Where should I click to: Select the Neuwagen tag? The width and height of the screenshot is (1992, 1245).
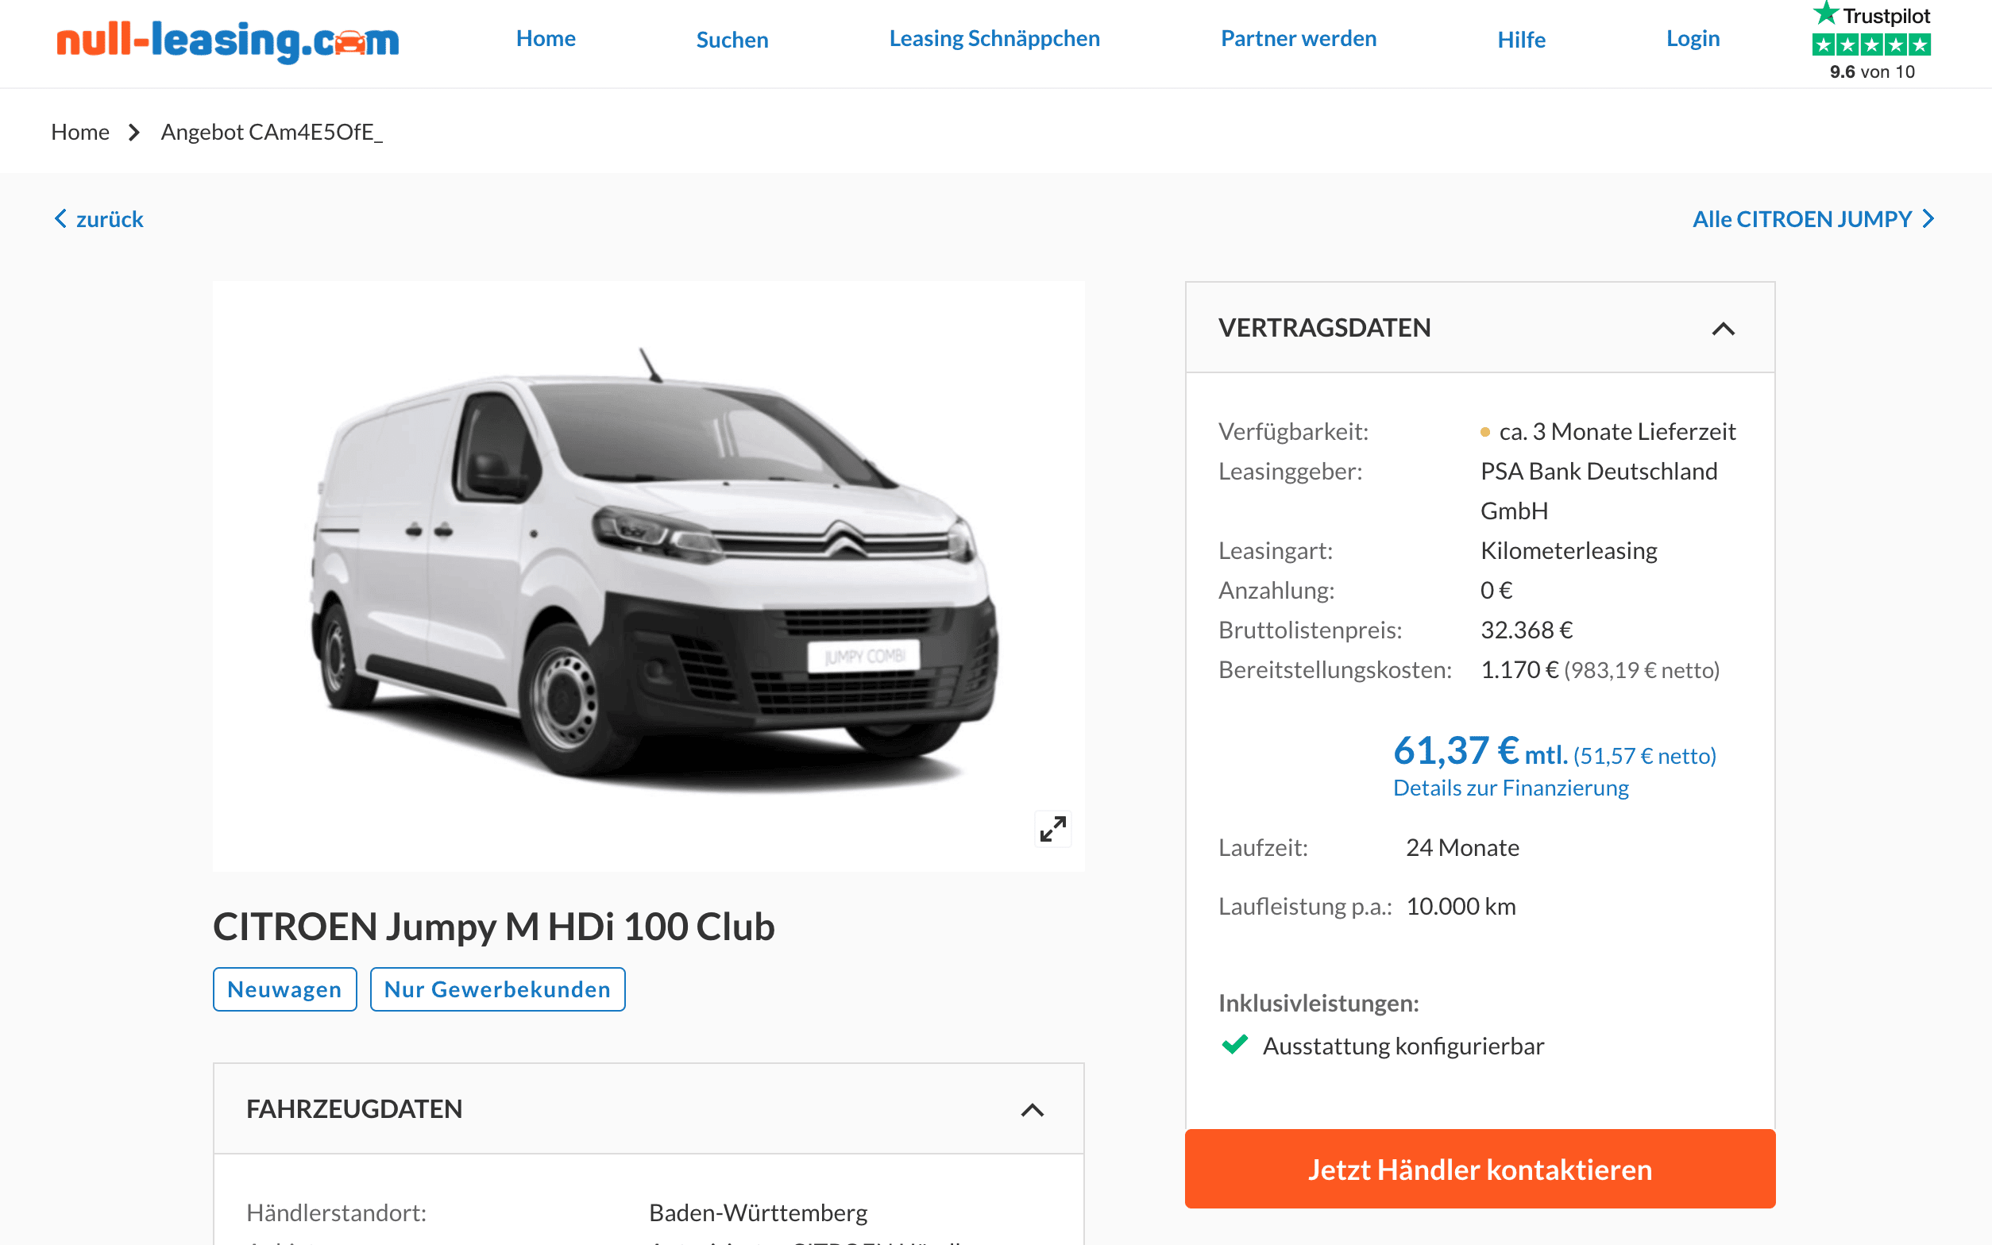284,989
